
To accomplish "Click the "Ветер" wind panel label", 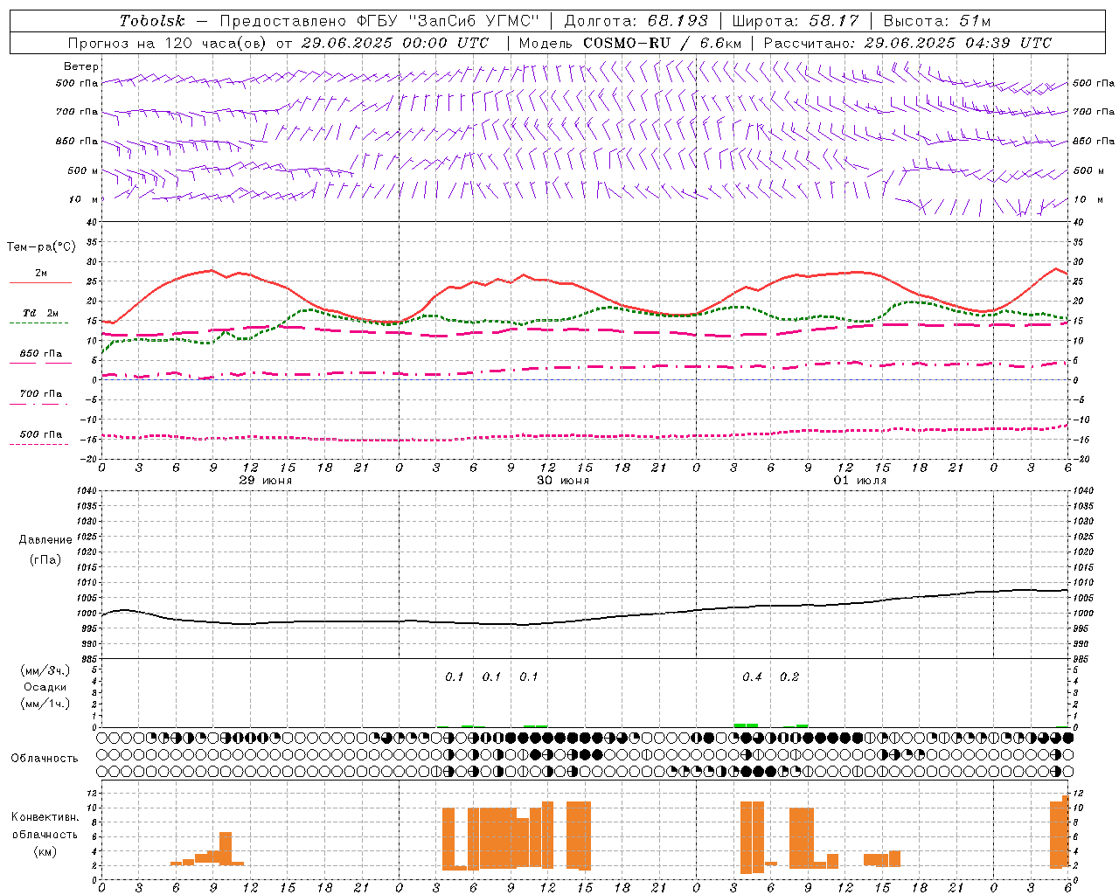I will pyautogui.click(x=81, y=66).
